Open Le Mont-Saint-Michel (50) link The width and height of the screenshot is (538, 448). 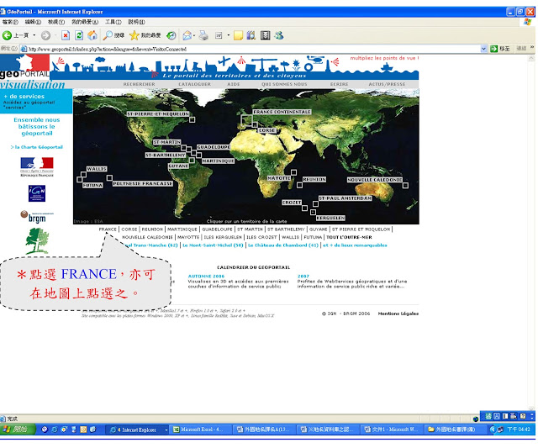(x=213, y=245)
